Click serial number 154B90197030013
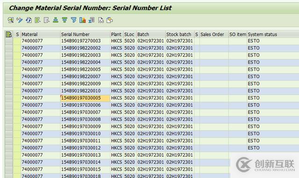299x178 pixels. pos(81,155)
